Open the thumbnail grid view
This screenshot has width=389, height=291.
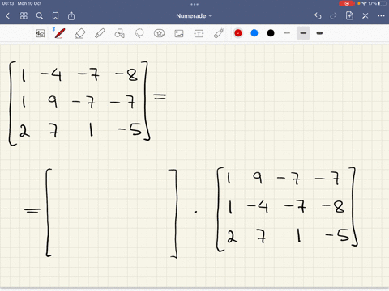24,16
